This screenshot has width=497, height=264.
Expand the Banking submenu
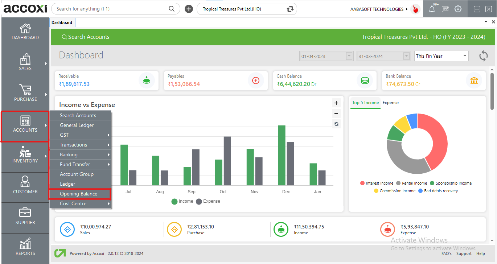point(80,154)
